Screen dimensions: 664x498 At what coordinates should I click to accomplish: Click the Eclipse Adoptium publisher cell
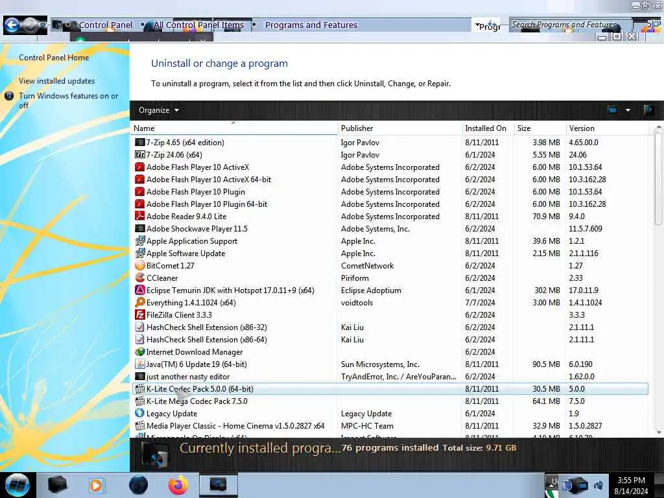(371, 290)
